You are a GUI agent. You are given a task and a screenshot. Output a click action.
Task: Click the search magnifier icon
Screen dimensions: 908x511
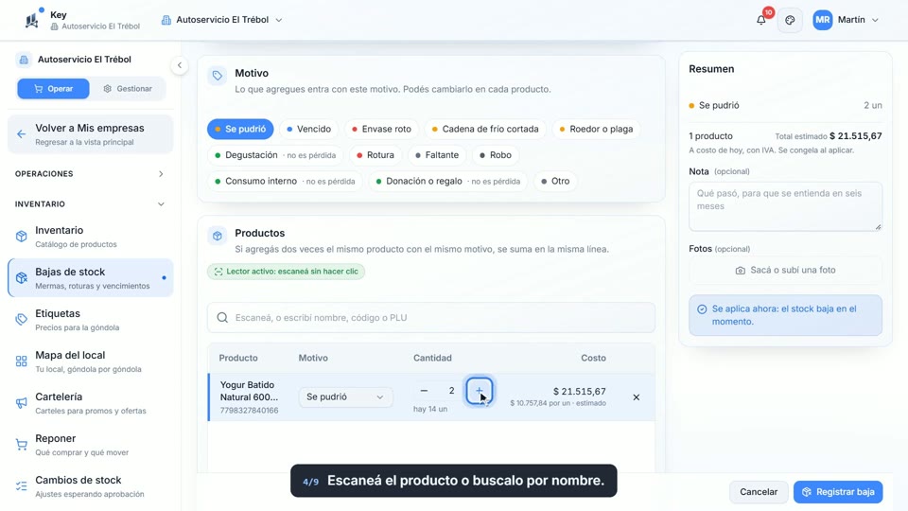(x=222, y=318)
